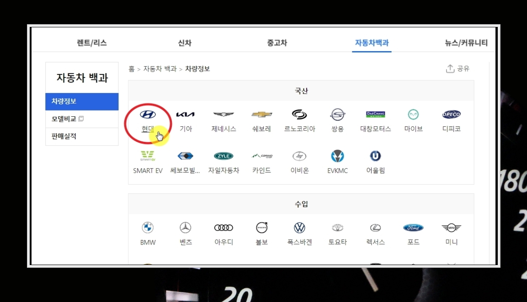Image resolution: width=527 pixels, height=302 pixels.
Task: Open the Renault Korea logo
Action: tap(299, 115)
